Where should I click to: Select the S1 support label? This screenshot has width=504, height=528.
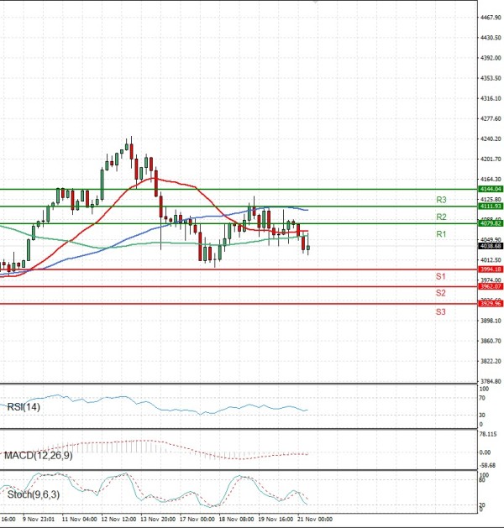pyautogui.click(x=440, y=276)
